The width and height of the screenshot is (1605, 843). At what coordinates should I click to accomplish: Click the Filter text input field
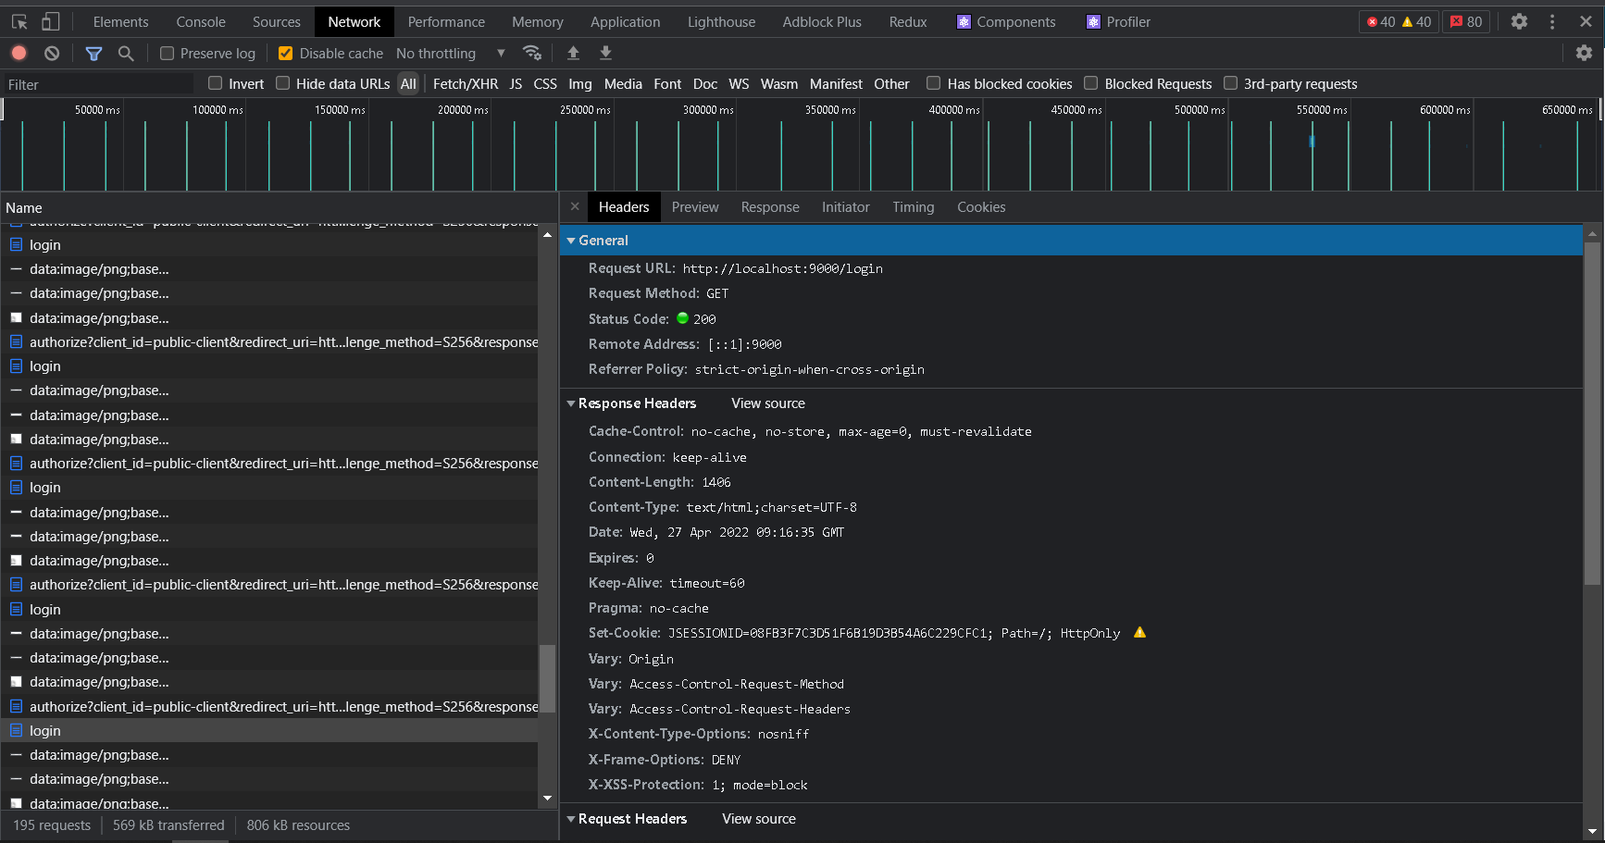tap(97, 84)
